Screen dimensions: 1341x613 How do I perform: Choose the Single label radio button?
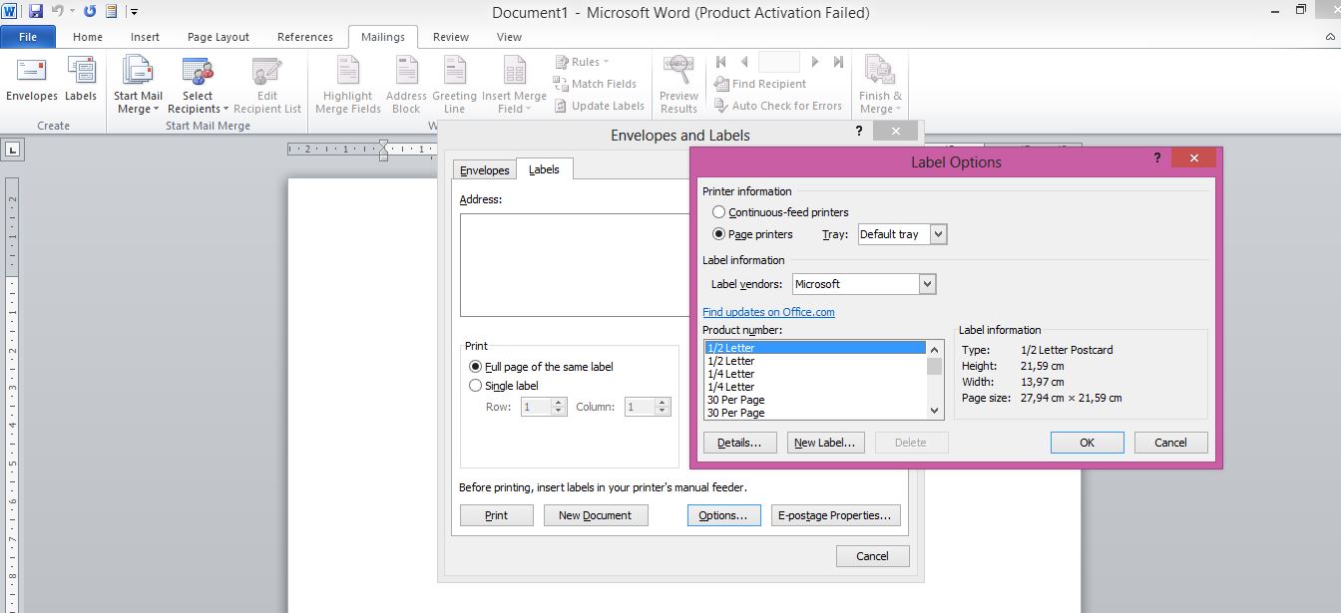tap(475, 386)
